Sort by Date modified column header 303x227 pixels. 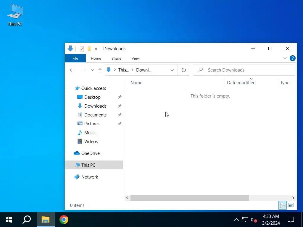pos(241,83)
